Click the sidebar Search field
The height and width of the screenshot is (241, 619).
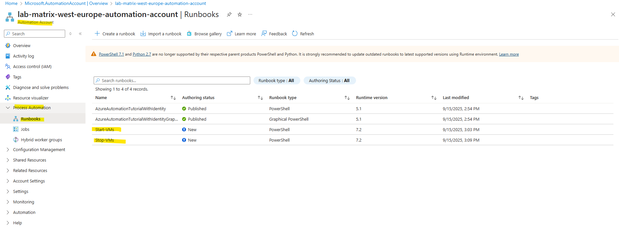[x=35, y=34]
